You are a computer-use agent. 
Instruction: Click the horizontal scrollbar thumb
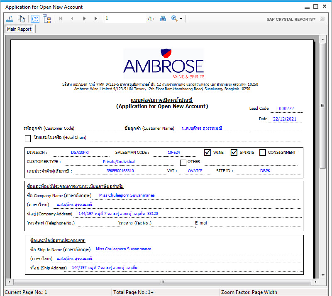(x=162, y=282)
